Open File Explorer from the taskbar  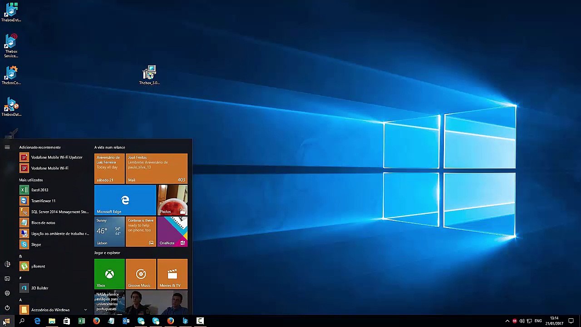pyautogui.click(x=52, y=321)
